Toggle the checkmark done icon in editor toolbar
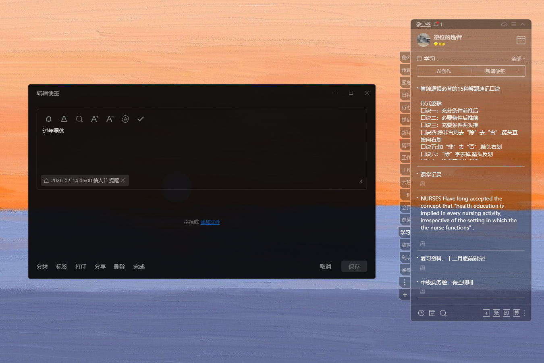Image resolution: width=544 pixels, height=363 pixels. [x=141, y=119]
